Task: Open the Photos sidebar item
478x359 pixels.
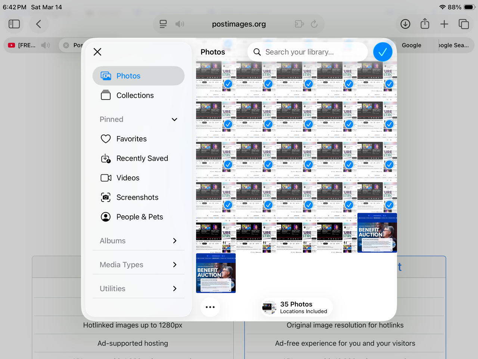Action: coord(139,76)
